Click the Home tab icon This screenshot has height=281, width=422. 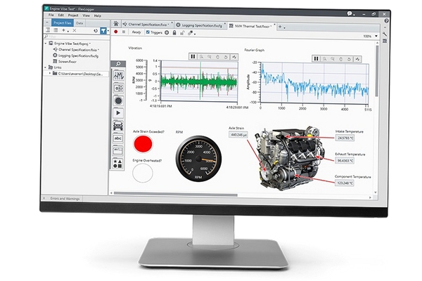(116, 24)
